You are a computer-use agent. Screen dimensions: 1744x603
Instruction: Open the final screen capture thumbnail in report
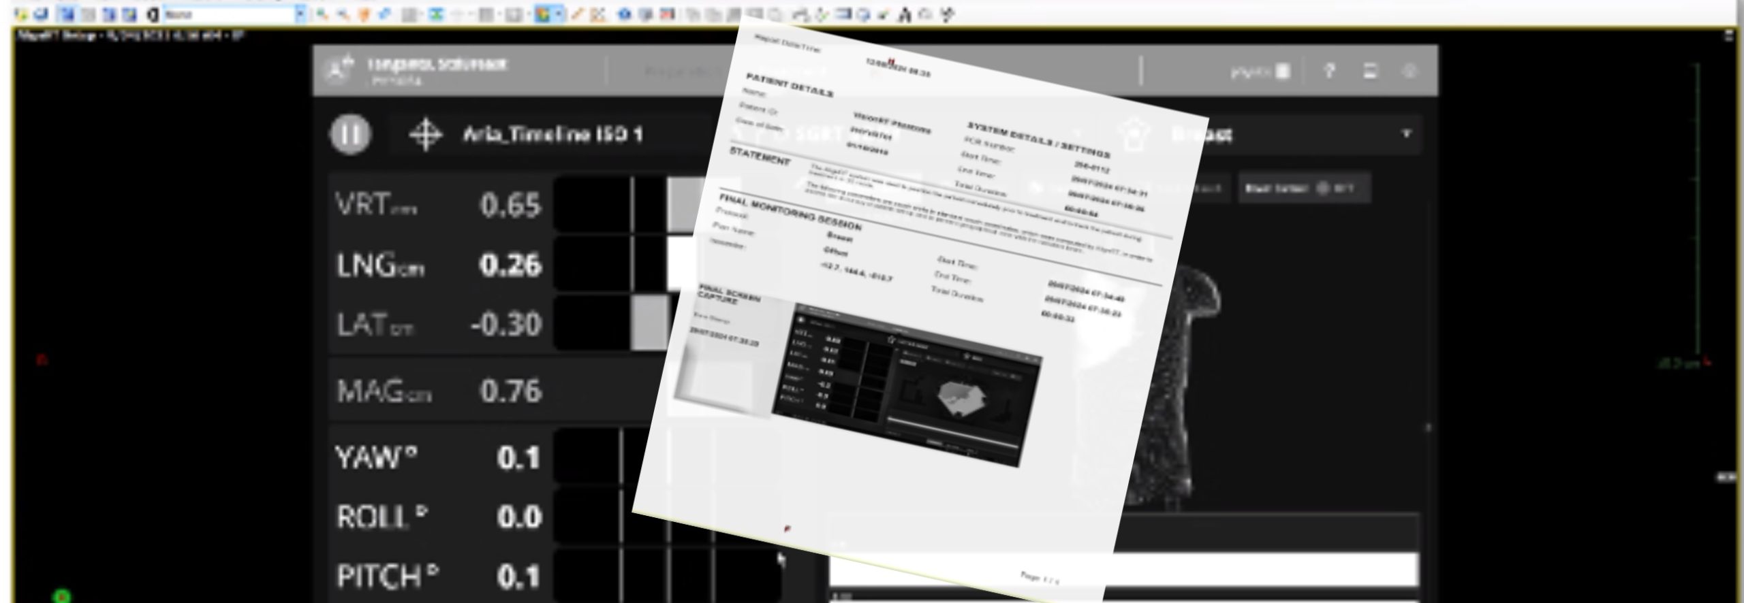pyautogui.click(x=906, y=386)
